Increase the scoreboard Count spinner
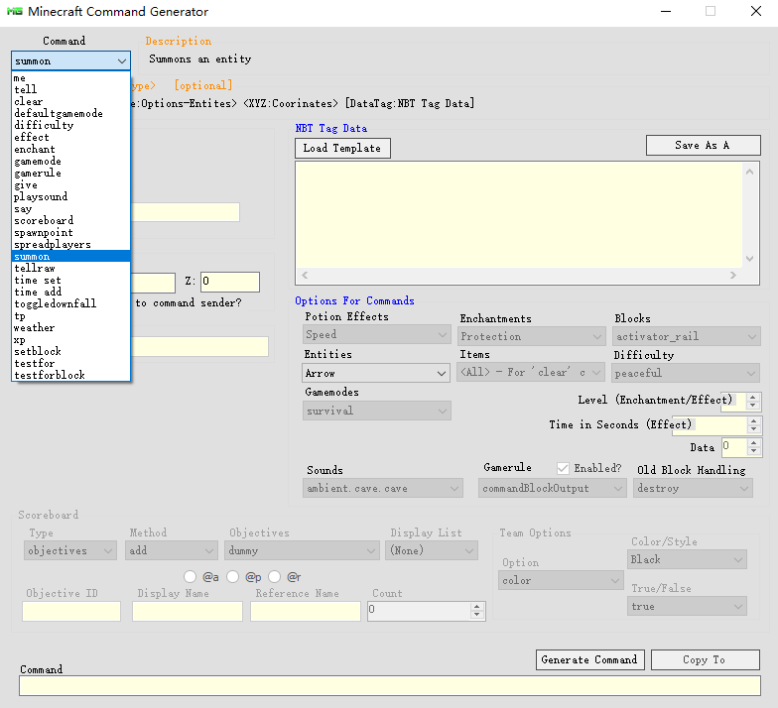Image resolution: width=778 pixels, height=708 pixels. pyautogui.click(x=476, y=607)
